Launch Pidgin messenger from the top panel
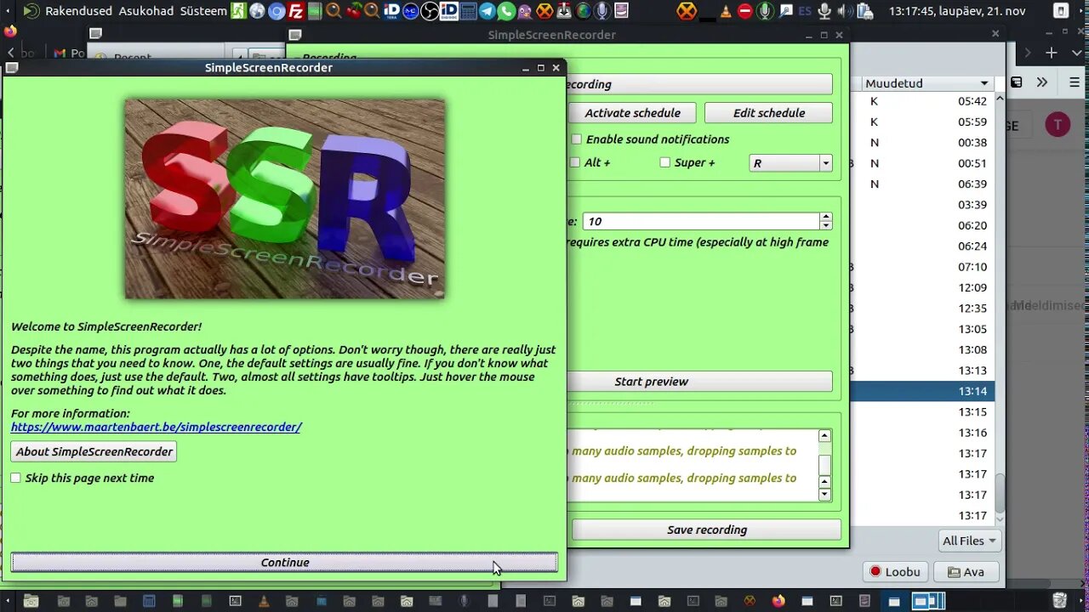 coord(525,11)
